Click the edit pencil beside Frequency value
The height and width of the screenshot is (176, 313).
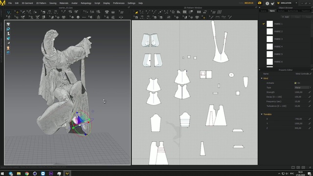click(x=310, y=101)
